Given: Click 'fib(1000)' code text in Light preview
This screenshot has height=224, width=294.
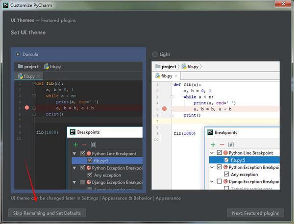Looking at the screenshot, I should [185, 133].
